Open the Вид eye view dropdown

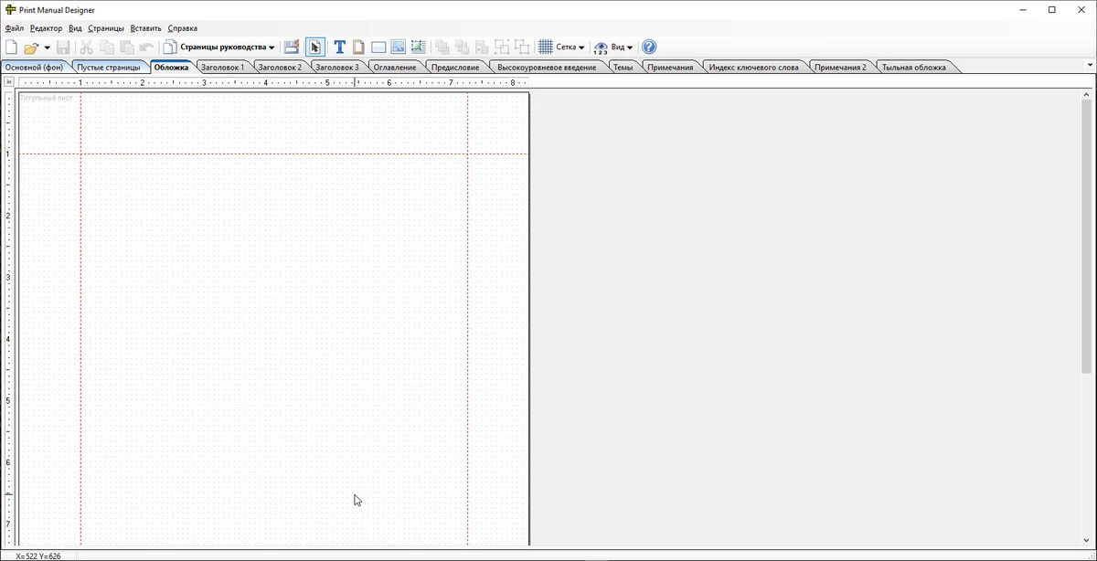[x=613, y=47]
